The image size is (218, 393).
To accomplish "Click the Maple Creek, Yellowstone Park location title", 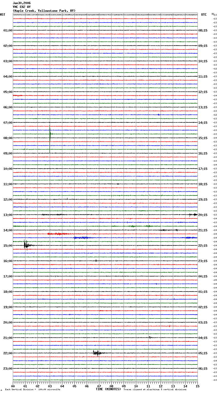I will point(44,11).
